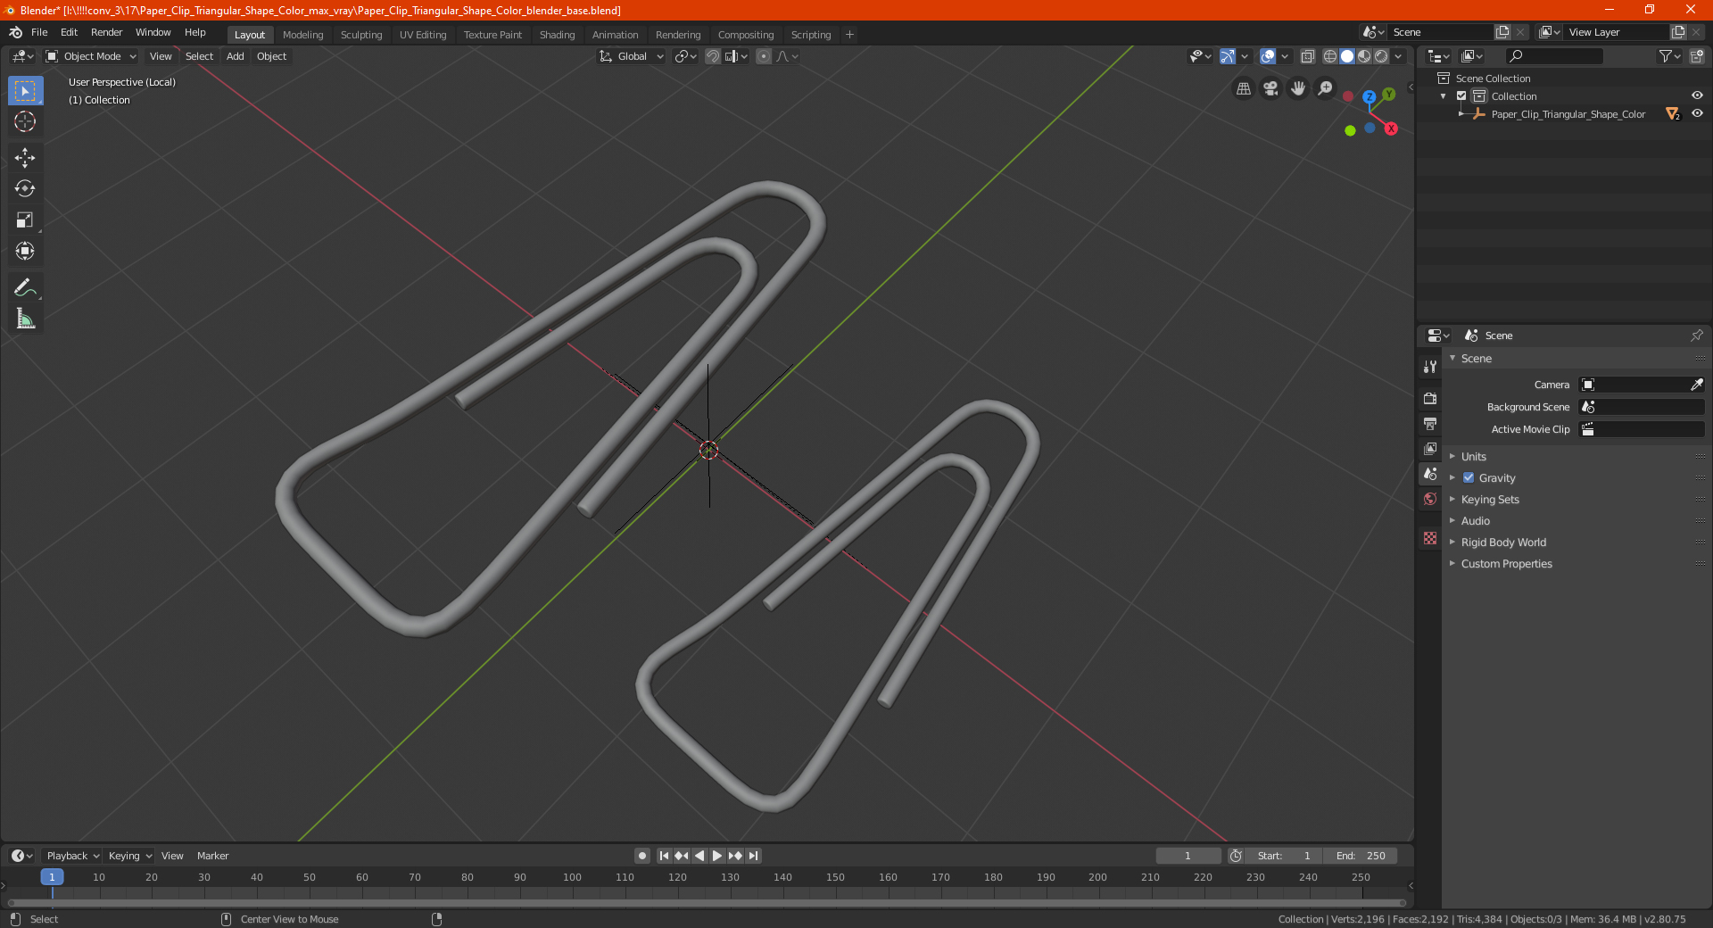Click frame 100 on the timeline
The image size is (1713, 928).
[572, 877]
